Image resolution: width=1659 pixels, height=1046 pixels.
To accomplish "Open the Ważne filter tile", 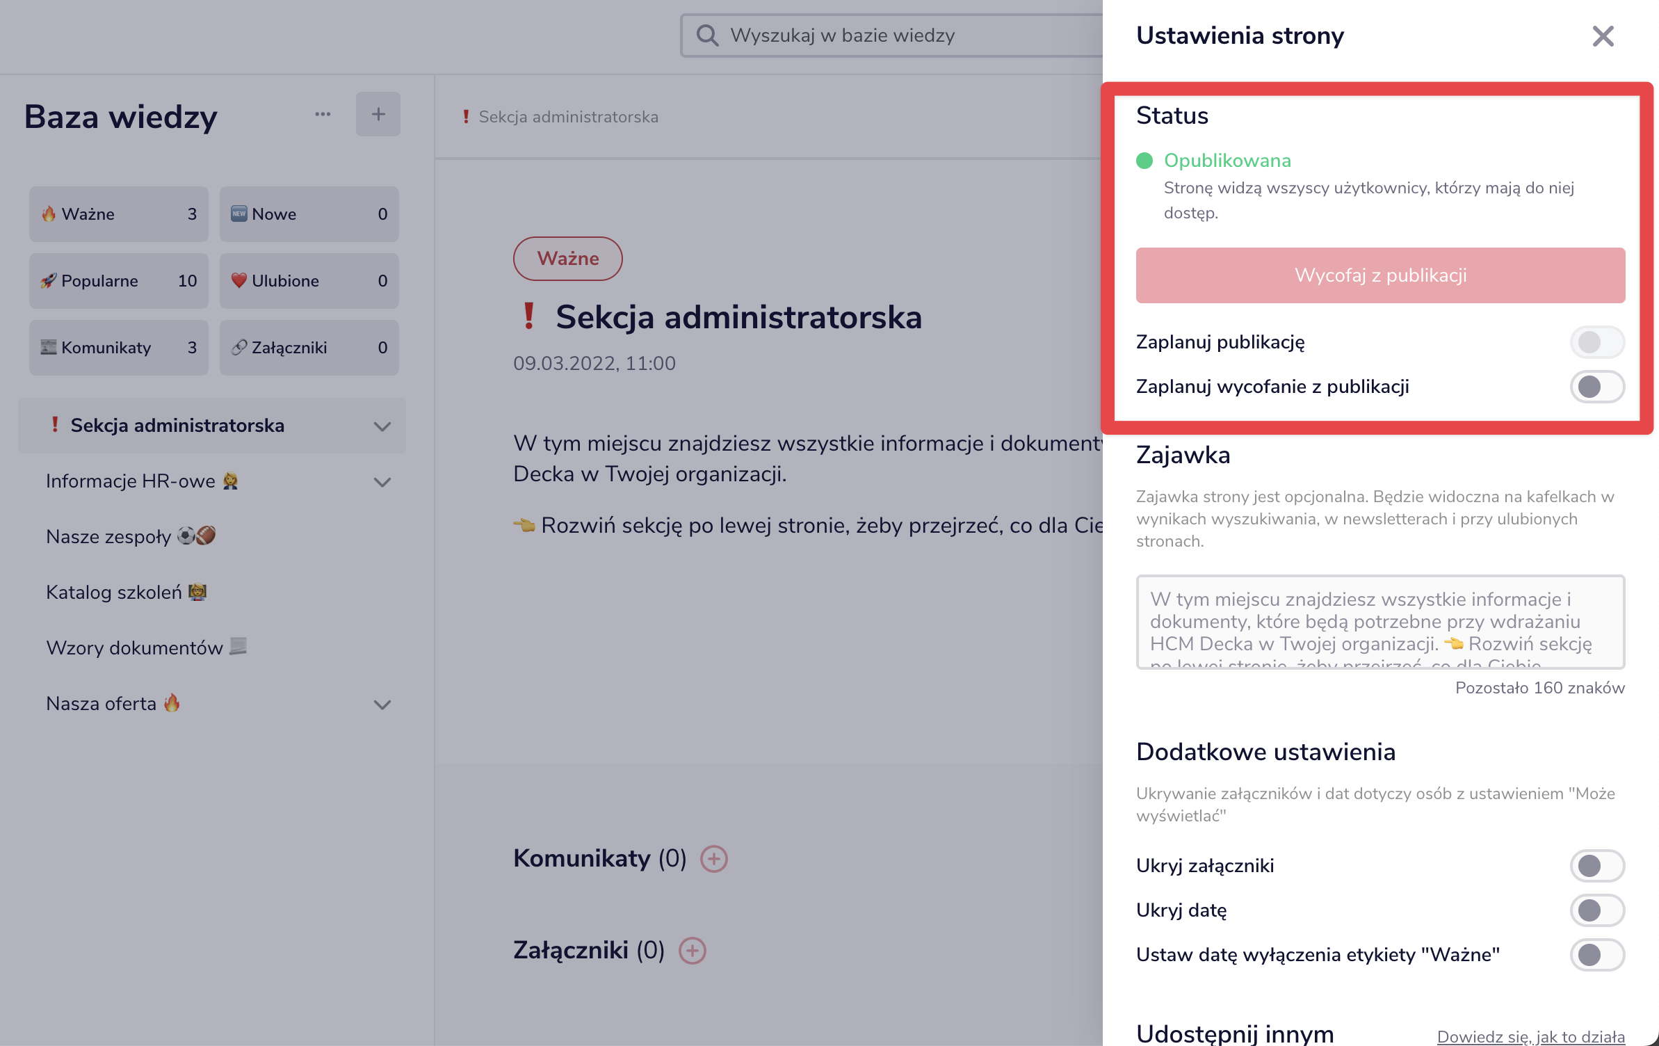I will click(118, 214).
